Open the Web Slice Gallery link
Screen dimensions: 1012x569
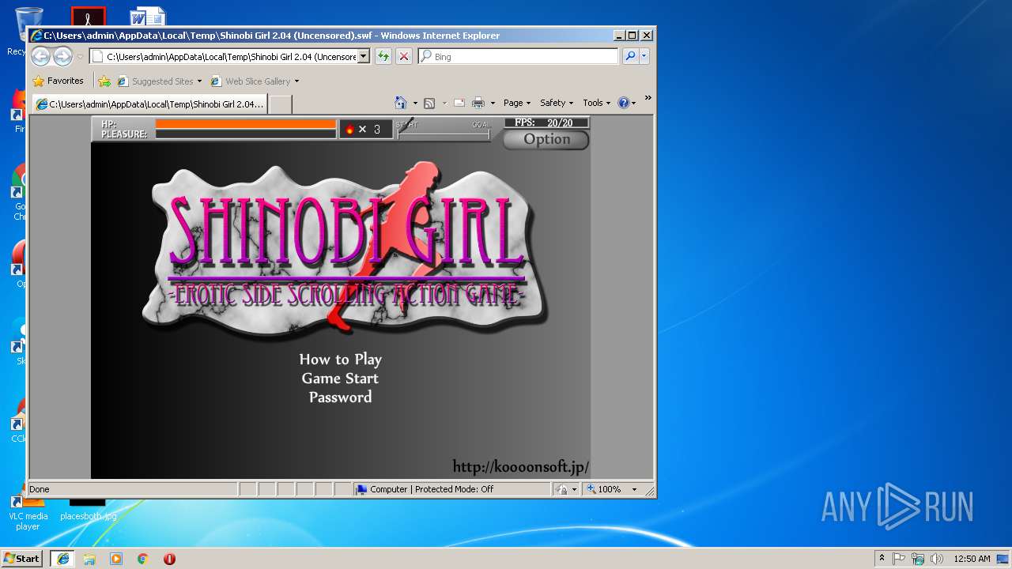pos(251,81)
